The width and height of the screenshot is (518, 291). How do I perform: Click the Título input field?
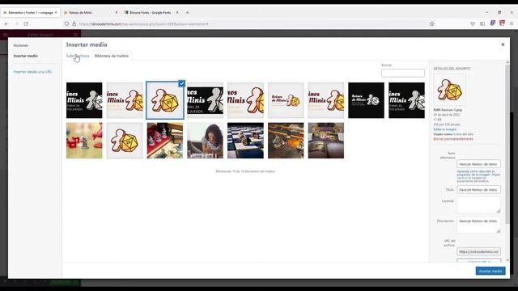[x=478, y=190]
